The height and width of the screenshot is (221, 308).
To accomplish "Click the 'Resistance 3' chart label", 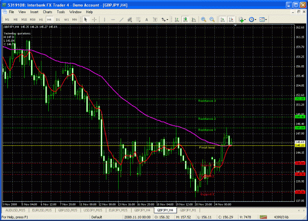I will pyautogui.click(x=207, y=101).
